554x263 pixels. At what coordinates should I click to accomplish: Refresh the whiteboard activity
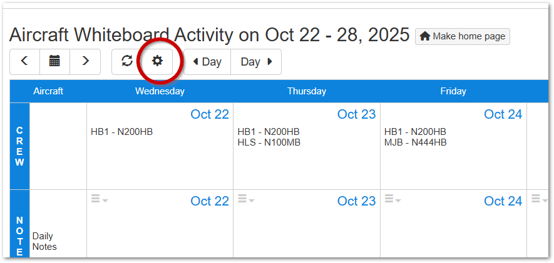click(x=127, y=61)
